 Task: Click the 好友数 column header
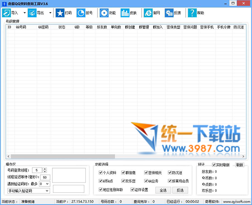(x=102, y=27)
